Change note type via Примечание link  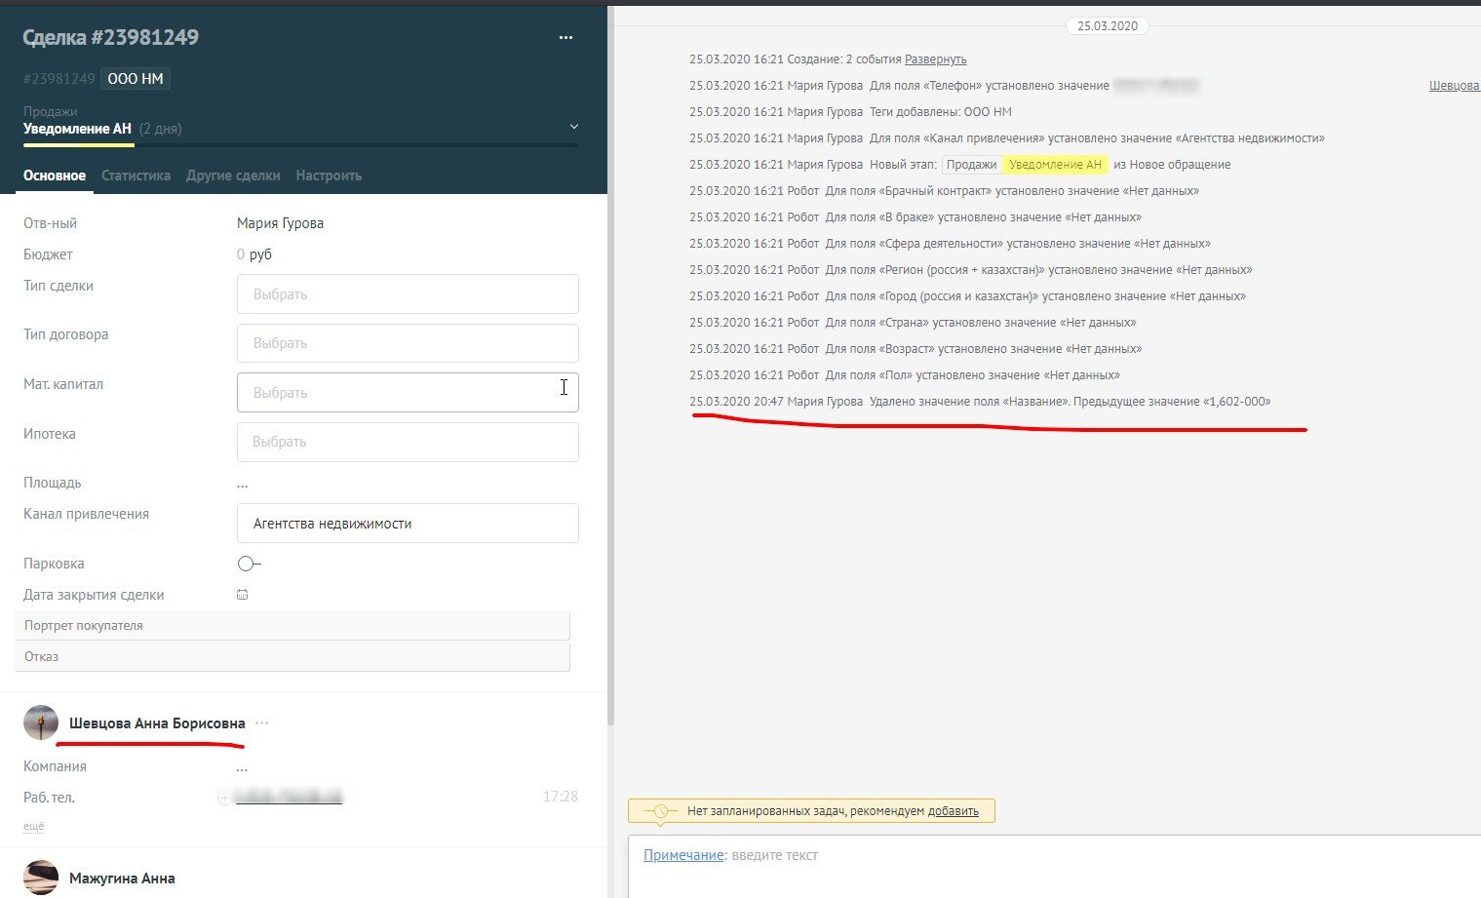(683, 855)
